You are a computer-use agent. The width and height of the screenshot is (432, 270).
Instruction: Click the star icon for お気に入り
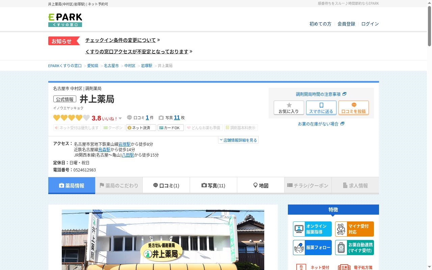(289, 105)
